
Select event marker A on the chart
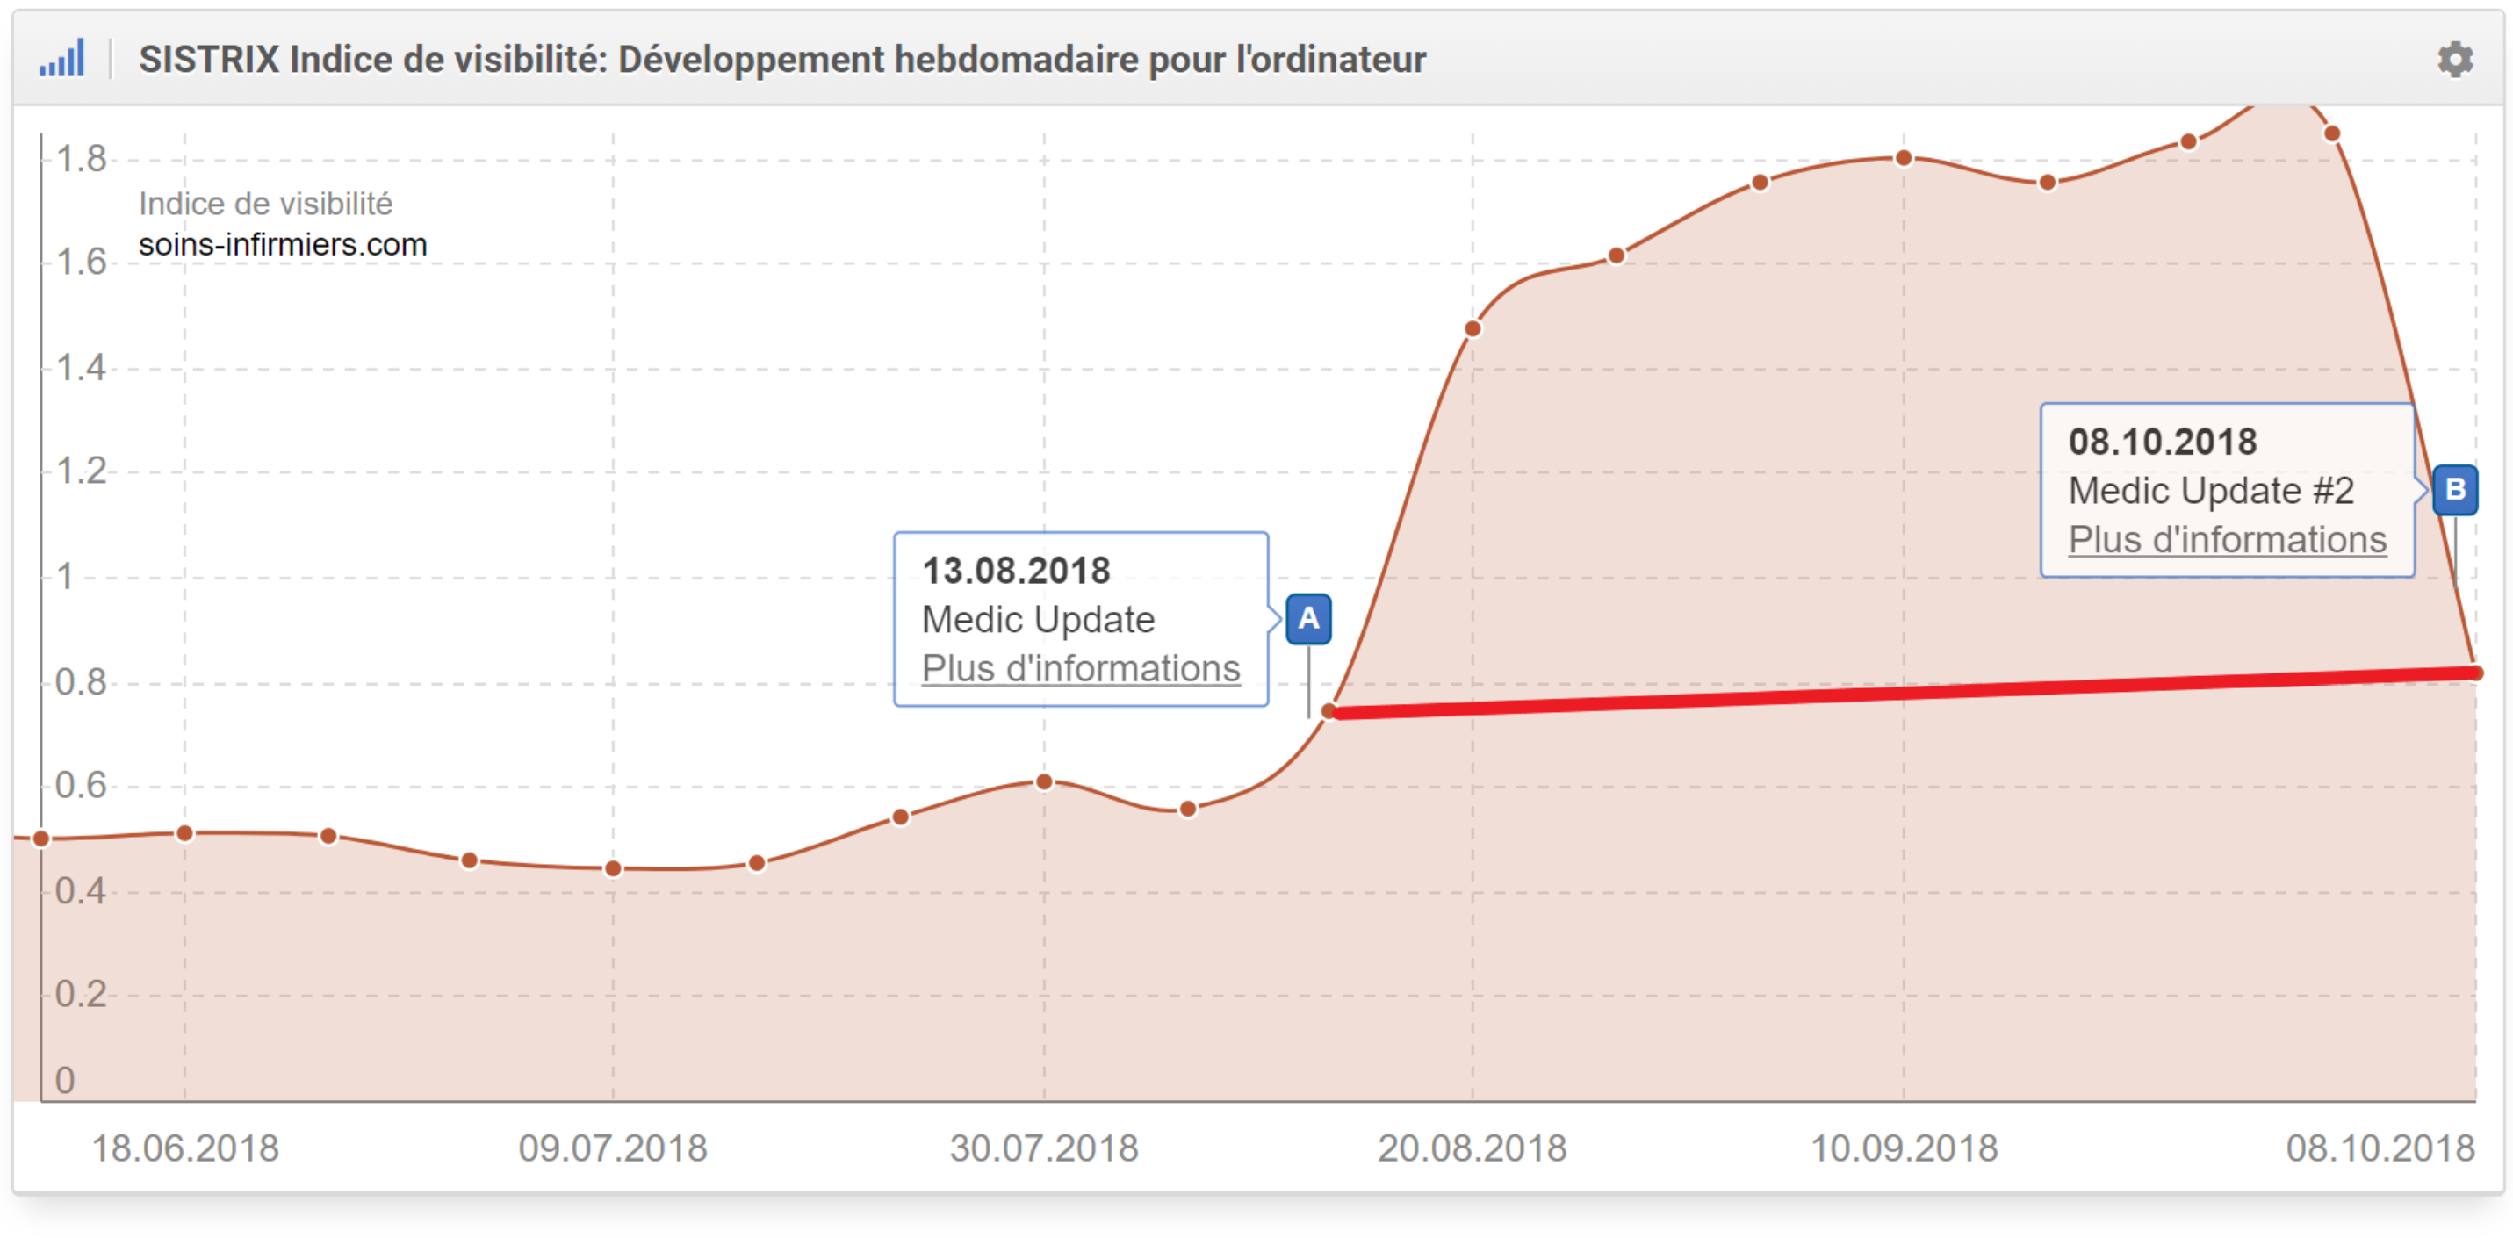coord(1308,618)
